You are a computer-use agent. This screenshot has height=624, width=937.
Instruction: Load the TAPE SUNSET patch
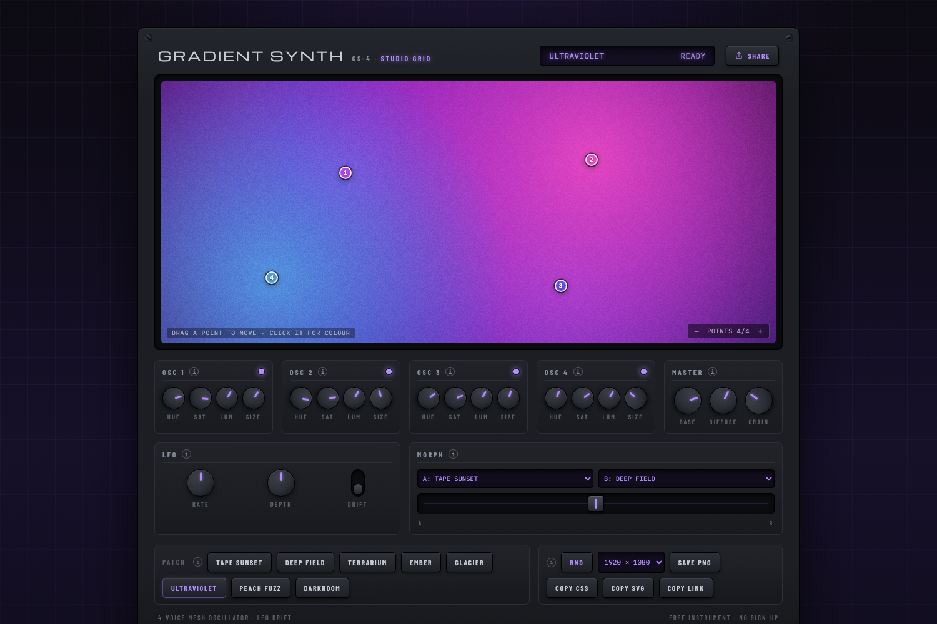pos(240,563)
